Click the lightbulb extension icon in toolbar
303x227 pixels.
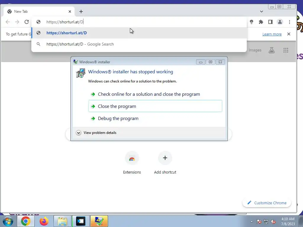pos(252,22)
